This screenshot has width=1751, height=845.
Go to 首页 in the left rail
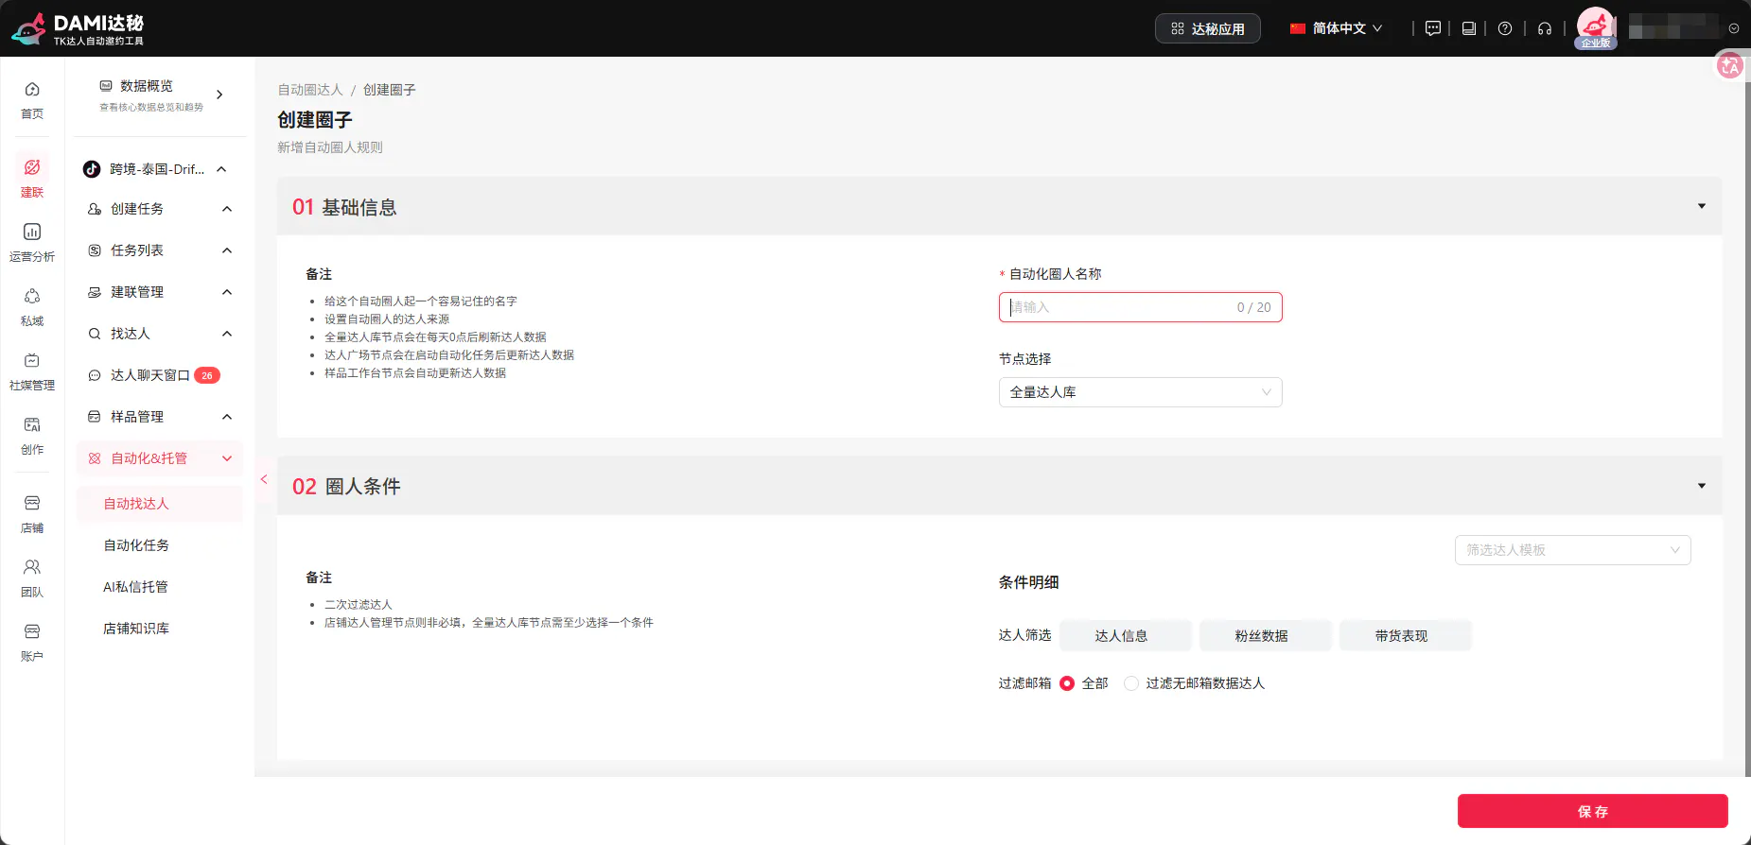click(32, 100)
